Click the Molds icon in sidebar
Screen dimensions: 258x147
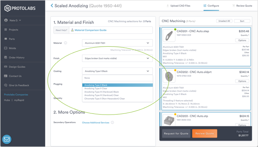point(6,48)
